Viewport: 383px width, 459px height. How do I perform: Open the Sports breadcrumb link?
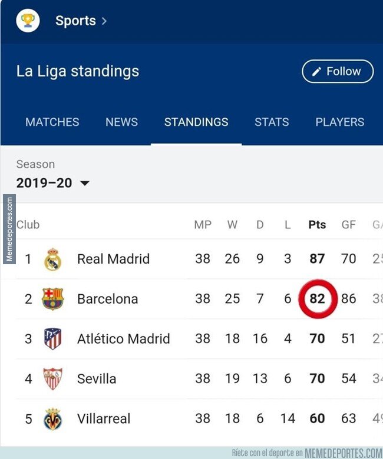coord(75,21)
